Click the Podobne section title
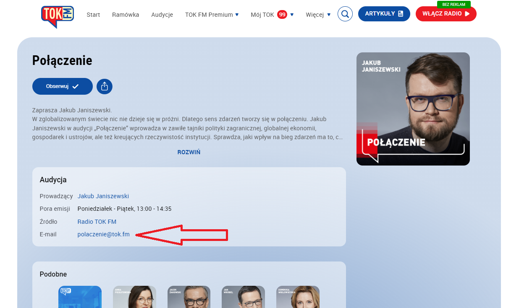Screen dimensions: 519x308 tap(53, 274)
